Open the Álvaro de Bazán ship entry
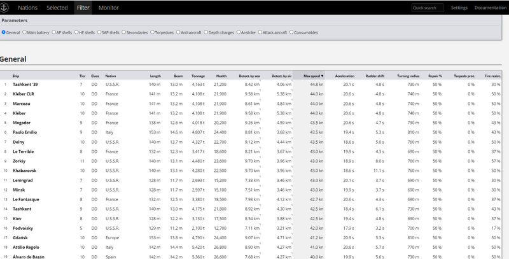509x259 pixels. coord(29,256)
